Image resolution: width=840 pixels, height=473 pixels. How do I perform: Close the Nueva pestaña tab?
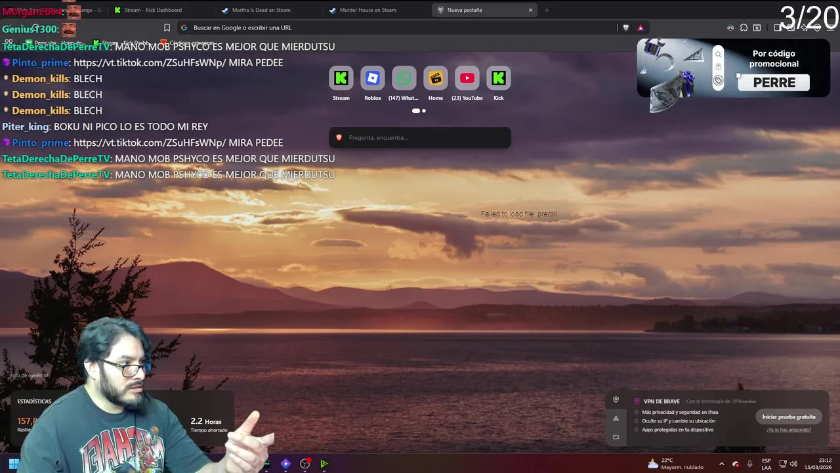point(530,10)
